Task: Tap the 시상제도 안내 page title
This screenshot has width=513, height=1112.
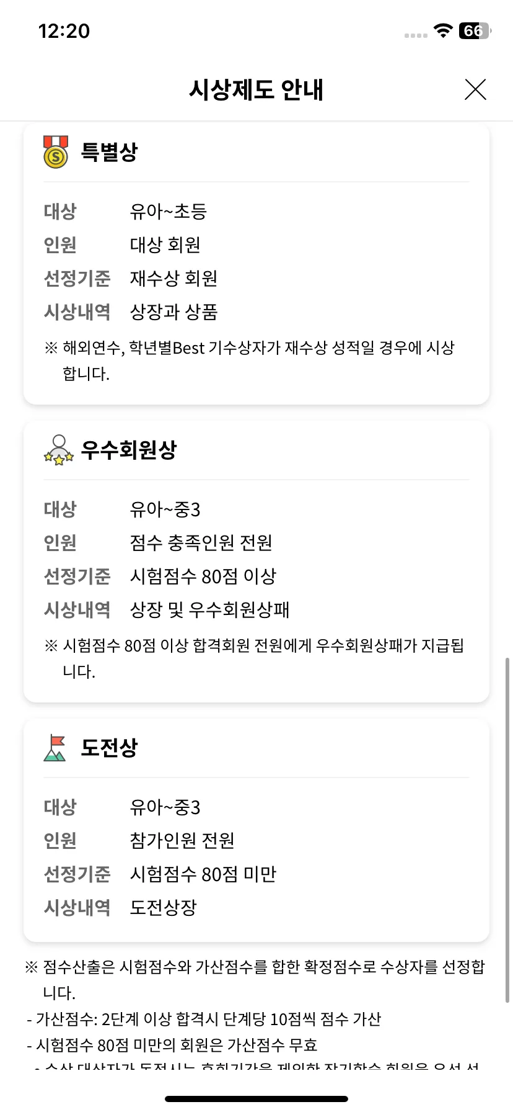Action: (256, 89)
